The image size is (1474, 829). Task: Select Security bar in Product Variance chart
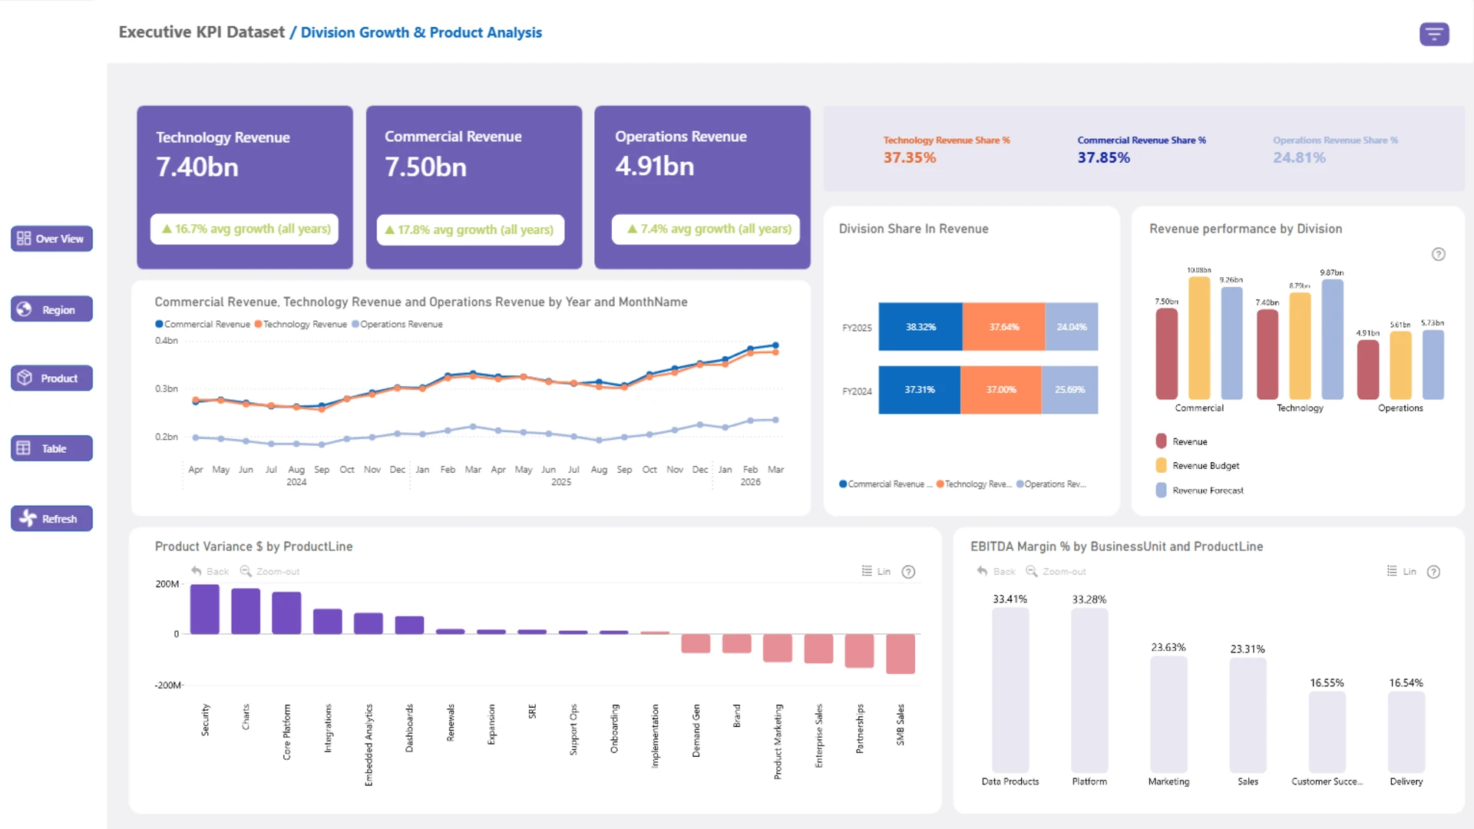pos(205,609)
